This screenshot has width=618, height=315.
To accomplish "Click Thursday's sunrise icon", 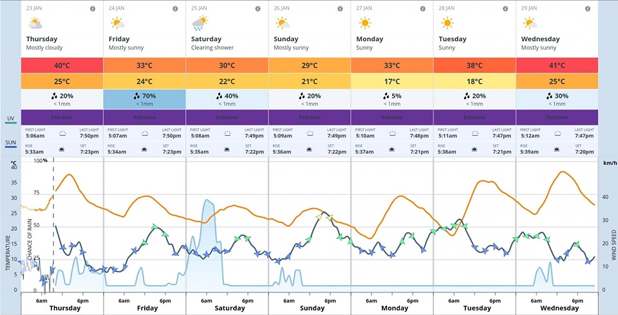I will [62, 149].
